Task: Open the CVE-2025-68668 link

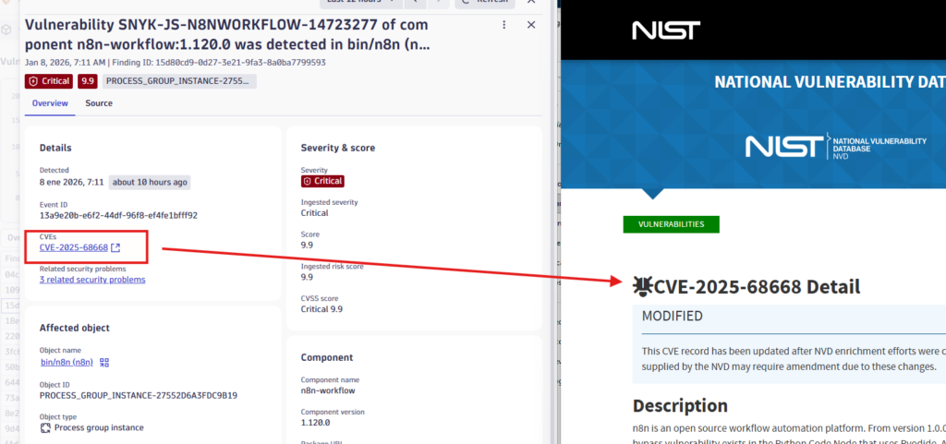Action: point(74,247)
